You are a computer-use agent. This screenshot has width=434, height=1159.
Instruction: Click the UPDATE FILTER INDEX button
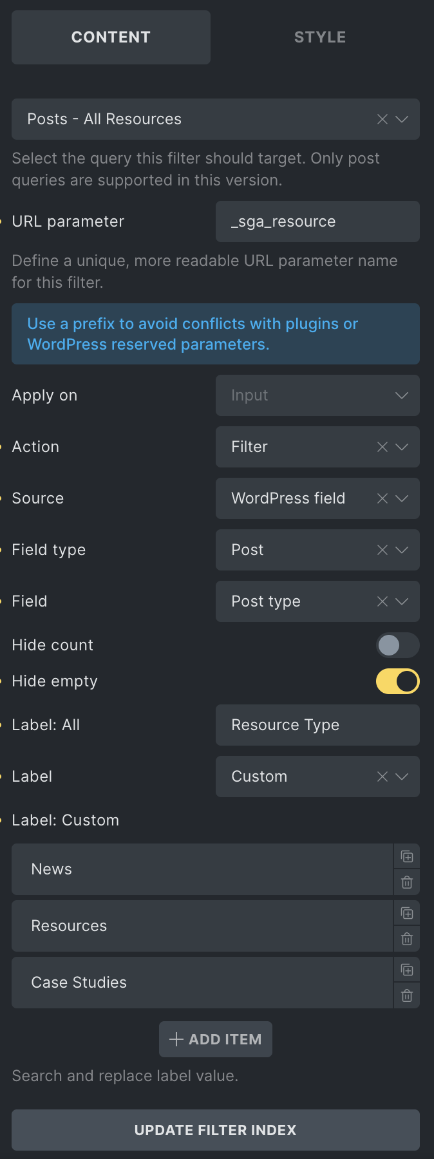[x=215, y=1130]
